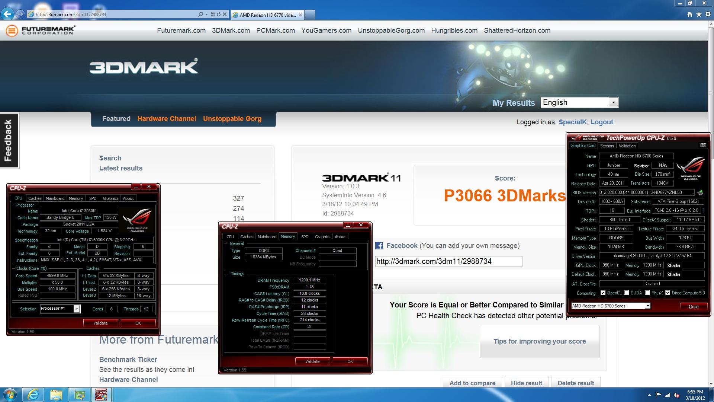Open the Favorites star icon
The height and width of the screenshot is (402, 714).
[699, 15]
